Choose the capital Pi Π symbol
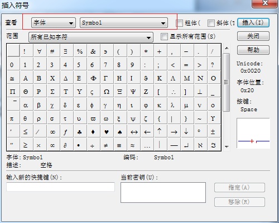Screen dimensions: 279x223 pyautogui.click(x=12, y=92)
